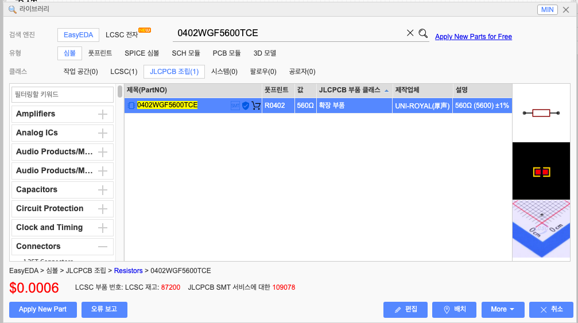Image resolution: width=578 pixels, height=323 pixels.
Task: Select the 0402WGF5600TCE part row
Action: 318,106
